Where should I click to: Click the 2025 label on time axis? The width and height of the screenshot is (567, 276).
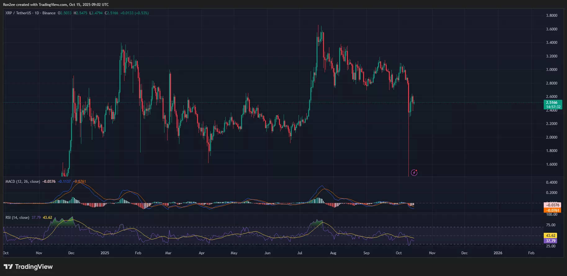click(105, 253)
